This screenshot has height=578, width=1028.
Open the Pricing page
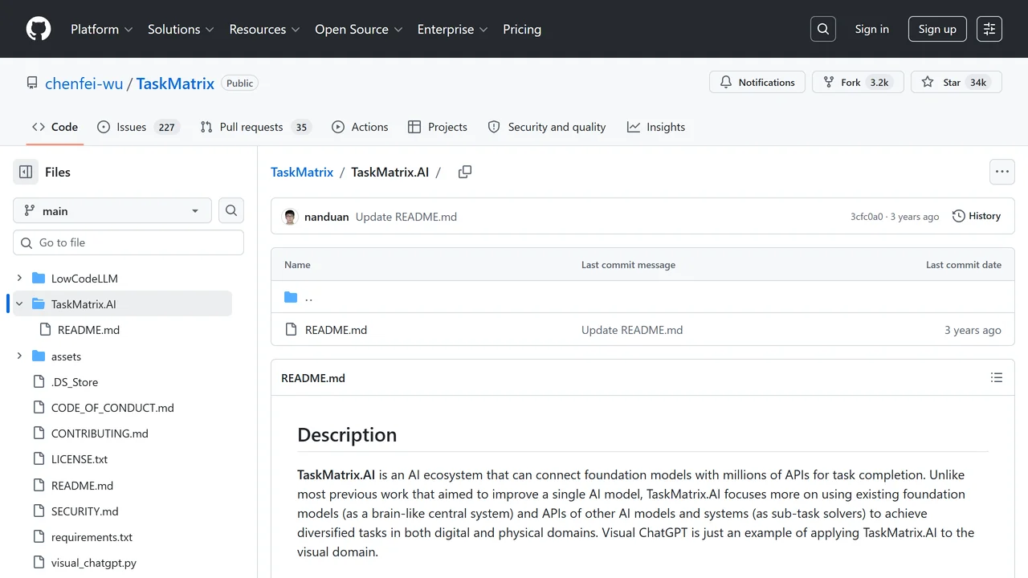522,29
